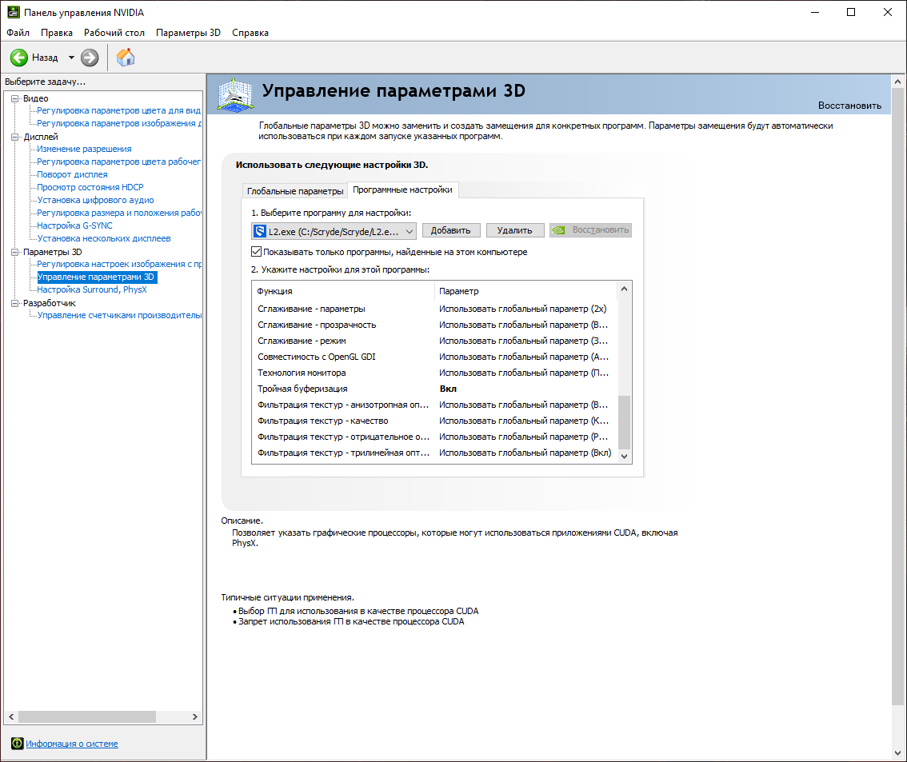Screen dimensions: 907x762
Task: Click the green Back arrow icon
Action: pyautogui.click(x=19, y=58)
